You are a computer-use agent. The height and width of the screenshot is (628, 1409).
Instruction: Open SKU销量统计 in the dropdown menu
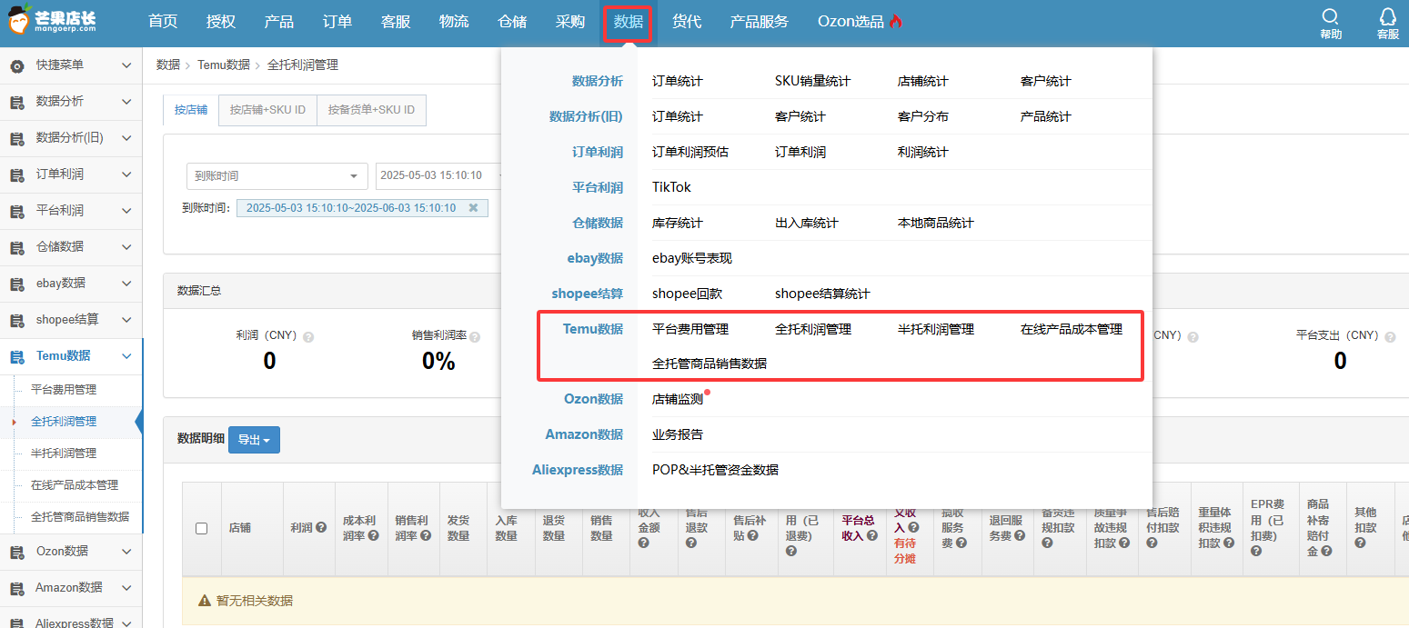(813, 81)
